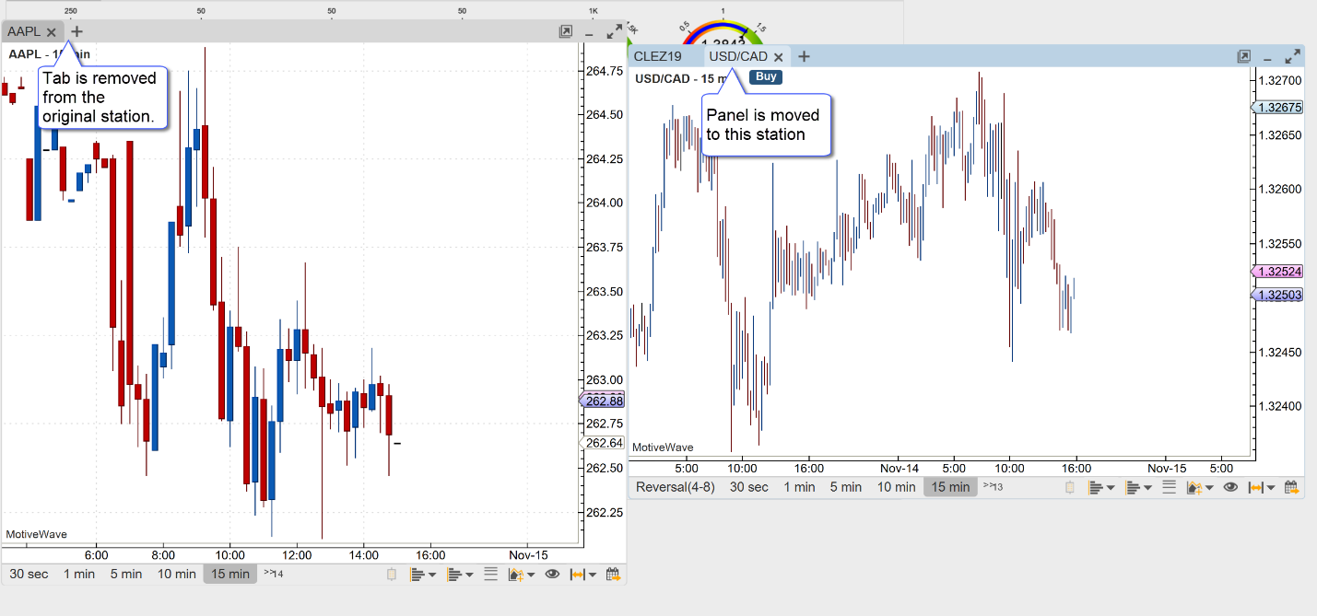Expand more bar sizes (>>14) on AAPL chart

point(273,574)
